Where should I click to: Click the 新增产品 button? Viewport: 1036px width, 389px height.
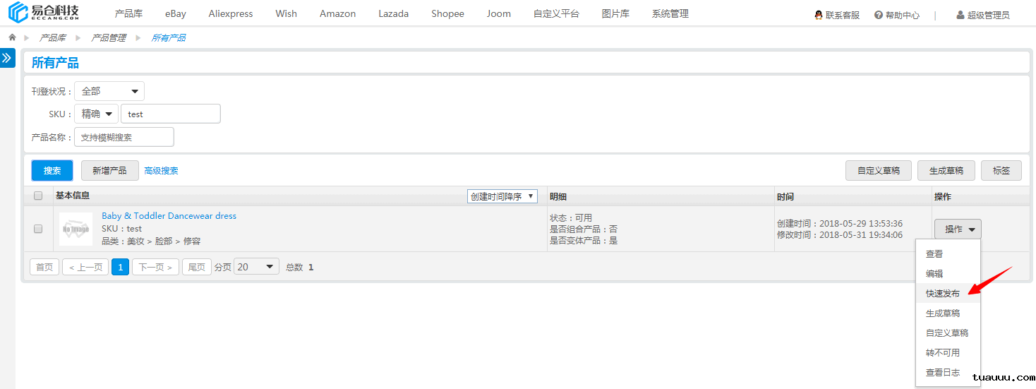(109, 171)
